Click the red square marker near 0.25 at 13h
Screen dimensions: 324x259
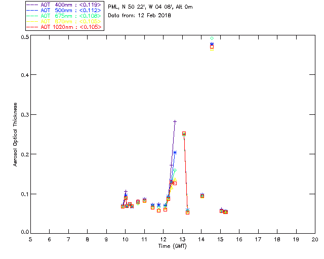click(184, 134)
